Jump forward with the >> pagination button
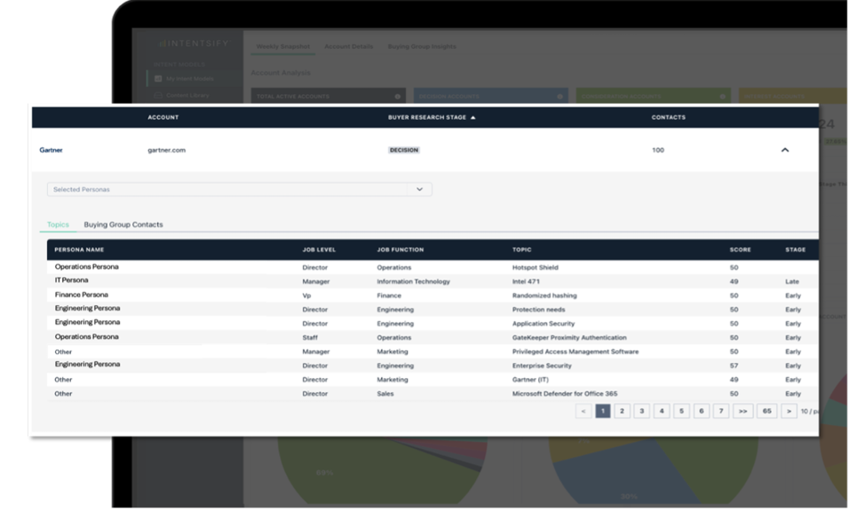The image size is (849, 511). coord(743,411)
